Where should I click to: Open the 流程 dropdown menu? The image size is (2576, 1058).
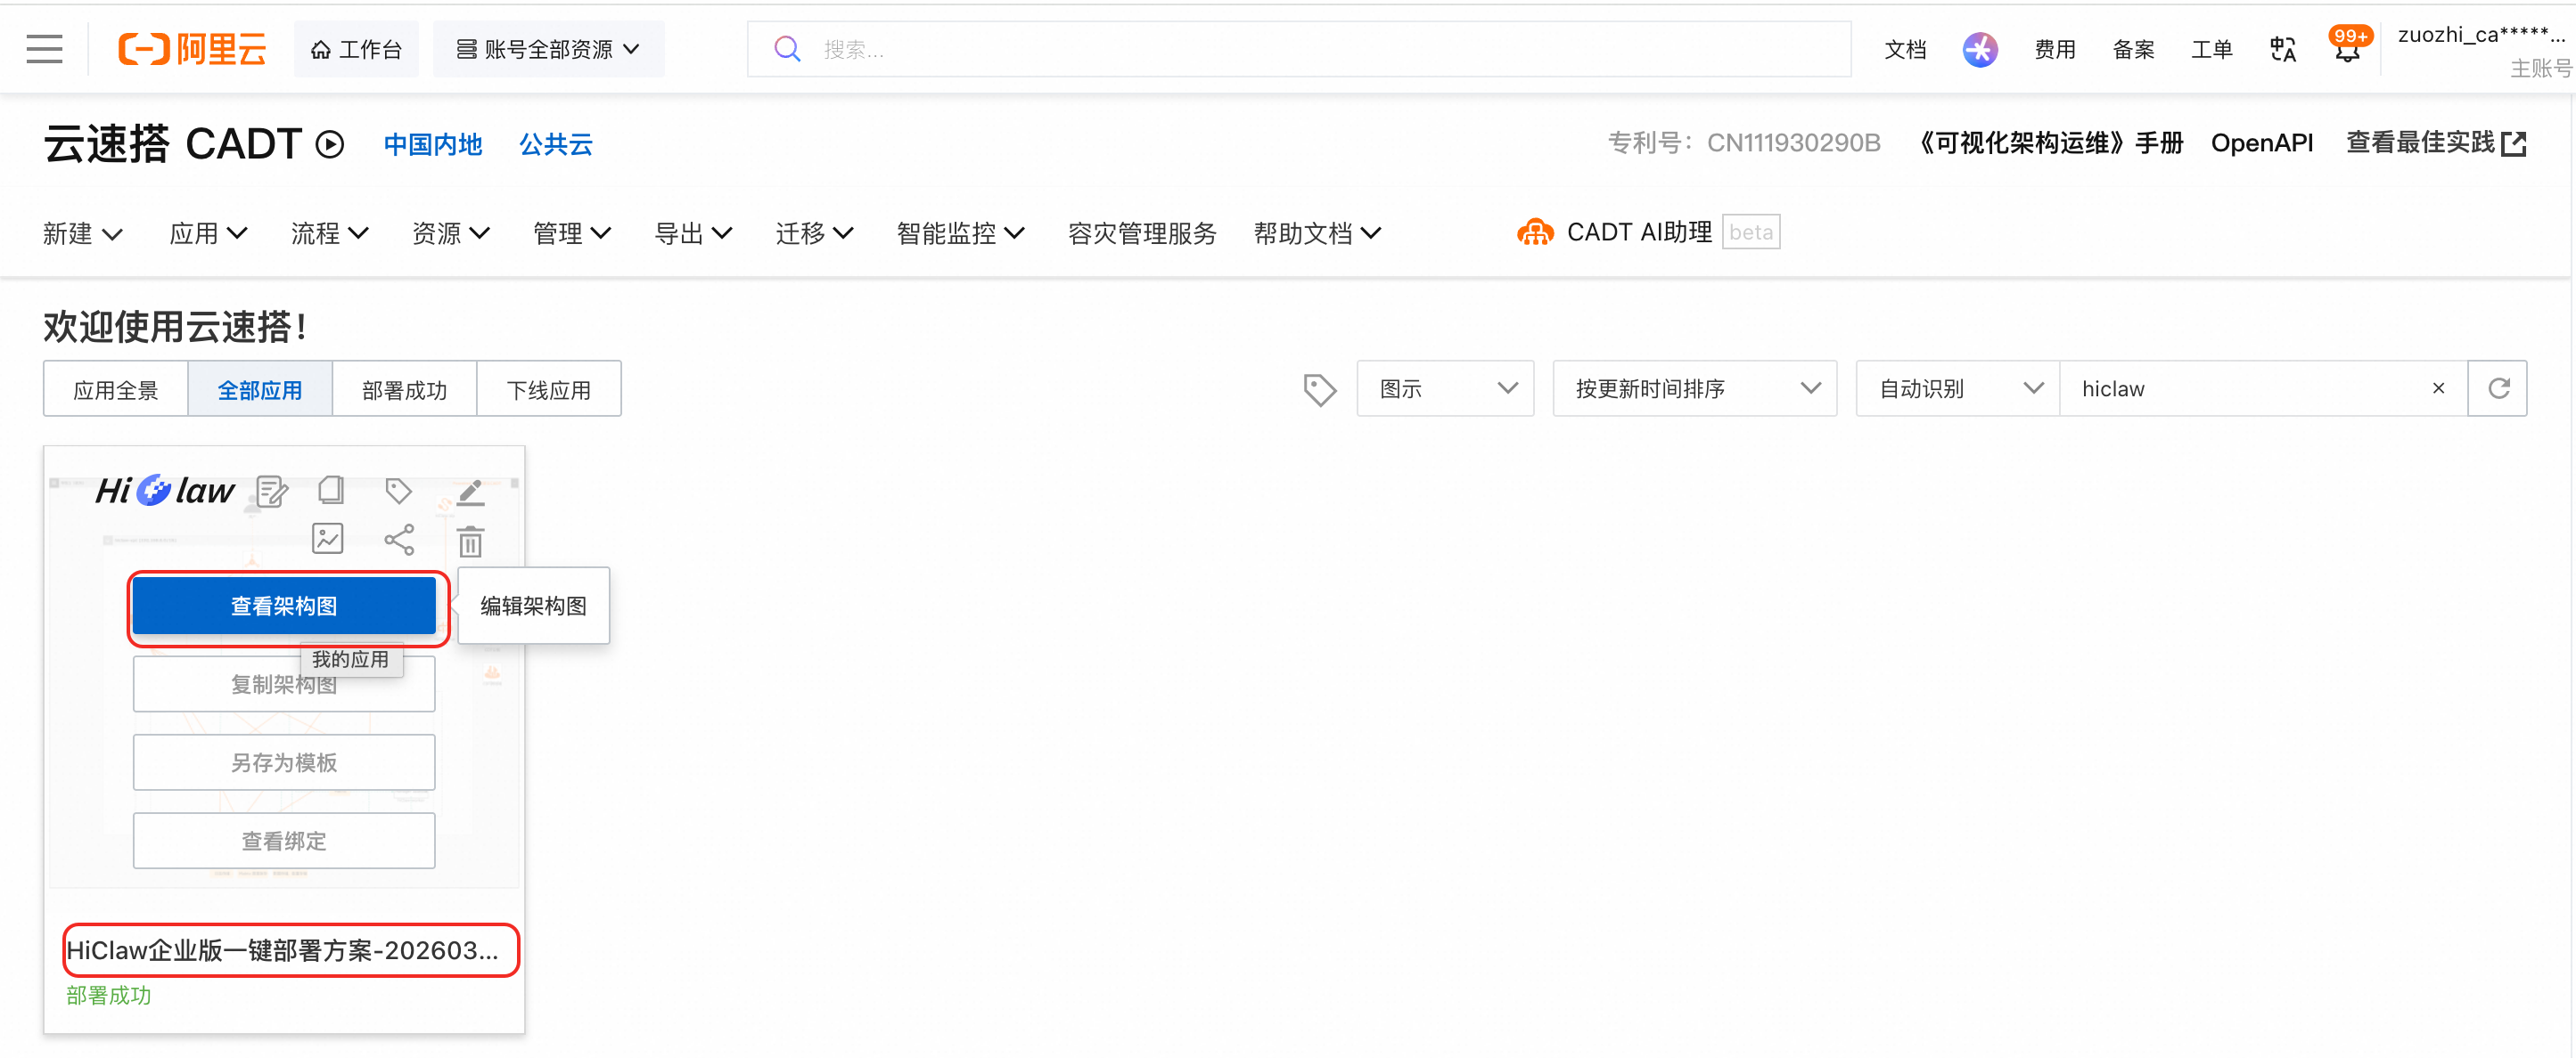(x=330, y=234)
